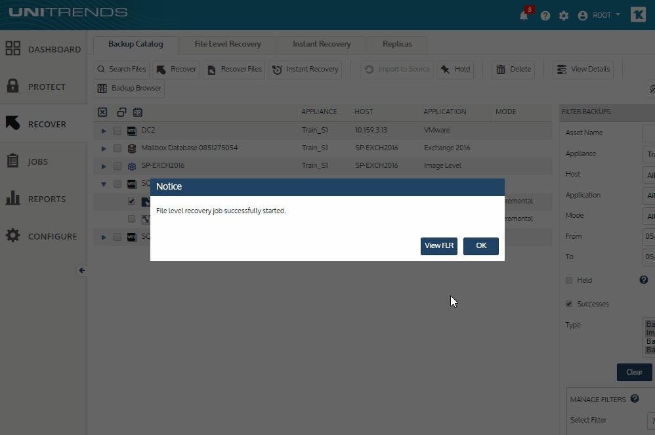Viewport: 655px width, 435px height.
Task: Sort by APPLICATION column header
Action: [445, 112]
